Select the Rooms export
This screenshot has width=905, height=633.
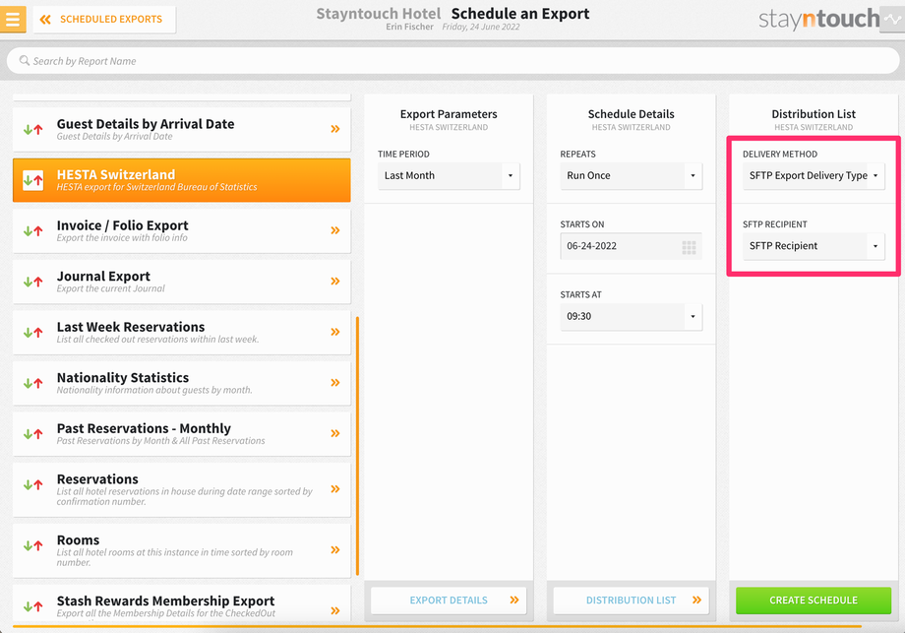pyautogui.click(x=181, y=551)
